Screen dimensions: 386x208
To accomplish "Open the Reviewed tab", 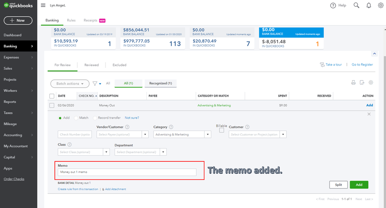I will click(91, 65).
